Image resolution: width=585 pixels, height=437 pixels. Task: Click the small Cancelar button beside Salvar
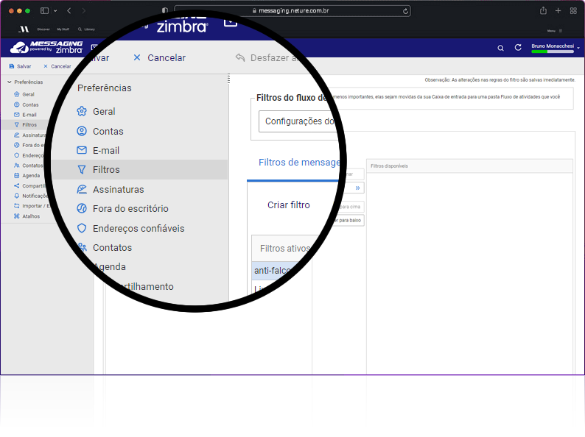click(57, 66)
